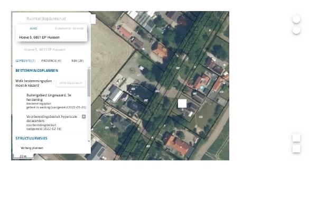Show the Rijk (29) plans tab
Screen dimensions: 317x224
coord(77,61)
